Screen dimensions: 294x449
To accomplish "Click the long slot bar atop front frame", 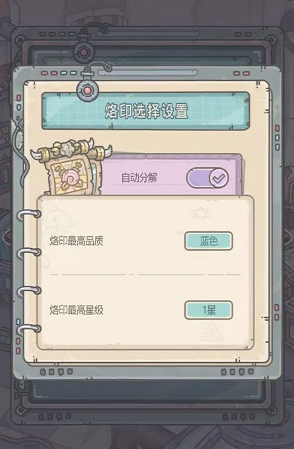I will [147, 73].
